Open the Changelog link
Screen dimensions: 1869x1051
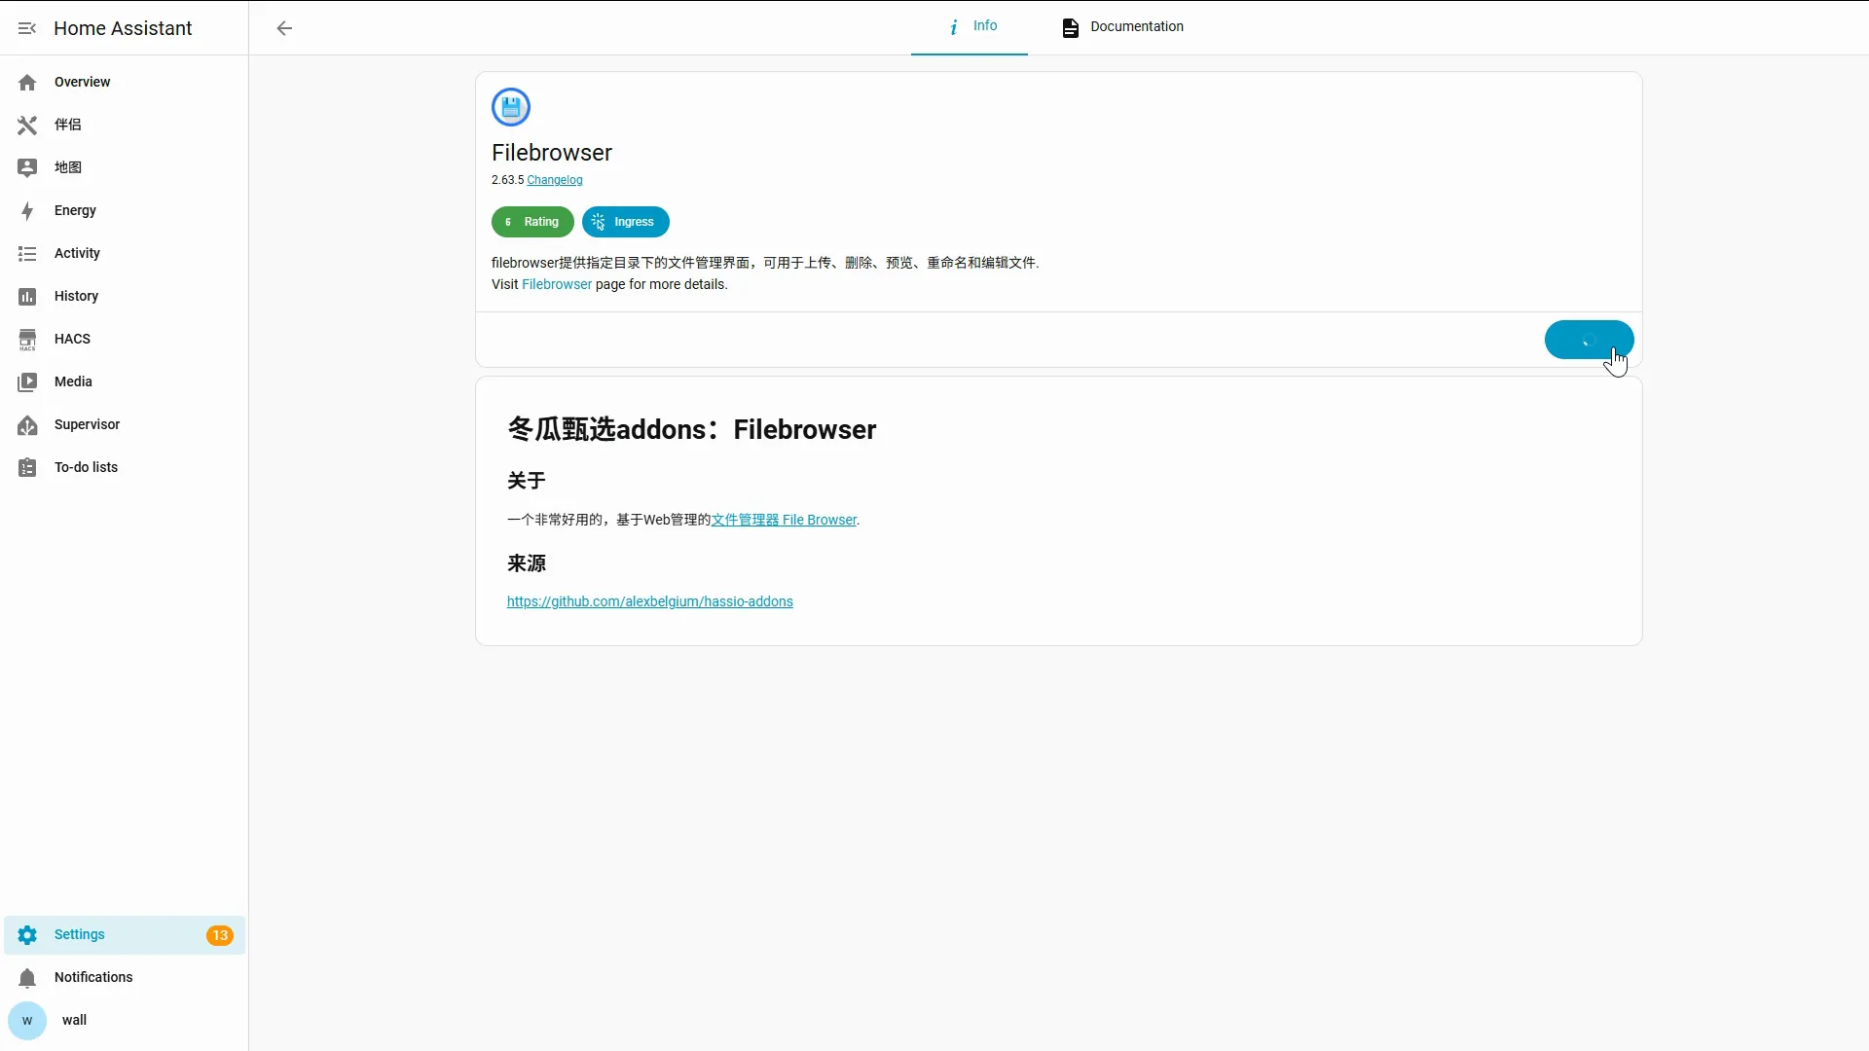pos(555,180)
